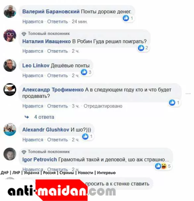Click Валерий Барановский's avatar picture

(10, 11)
